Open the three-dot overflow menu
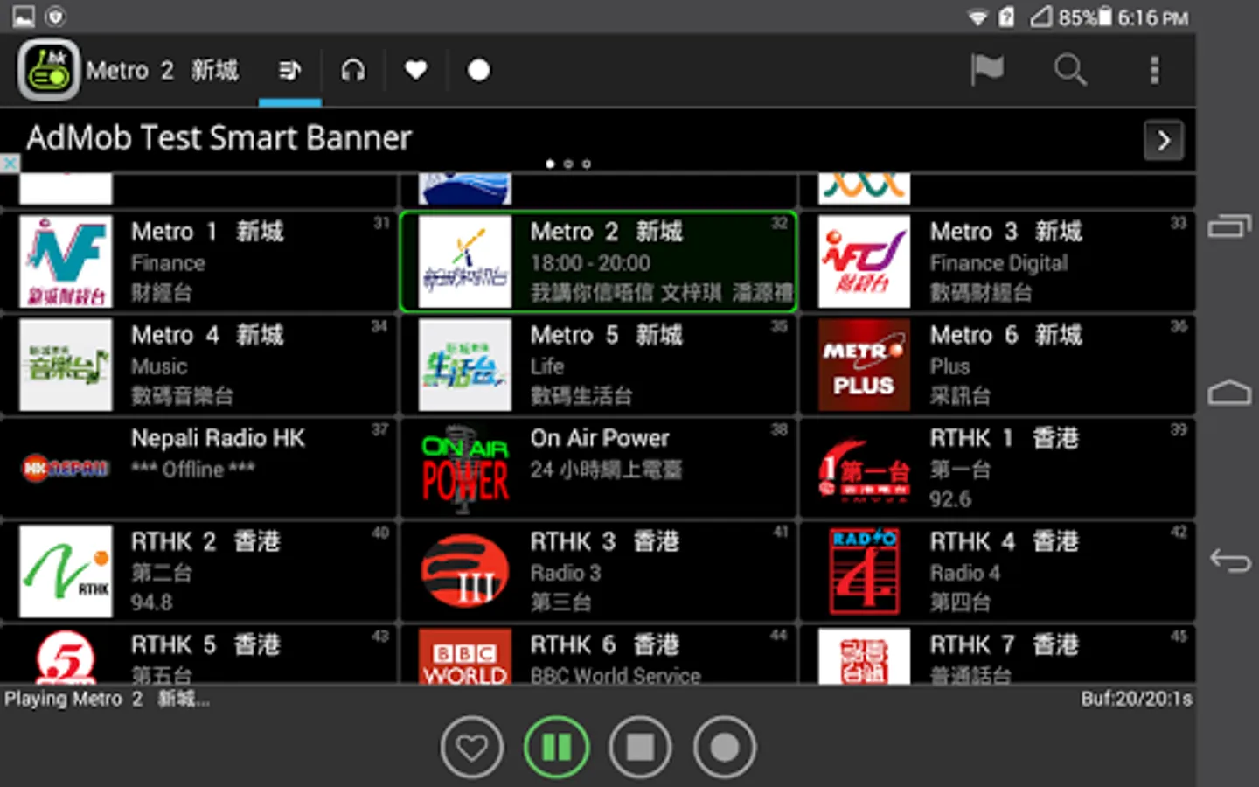This screenshot has width=1259, height=787. pyautogui.click(x=1154, y=70)
